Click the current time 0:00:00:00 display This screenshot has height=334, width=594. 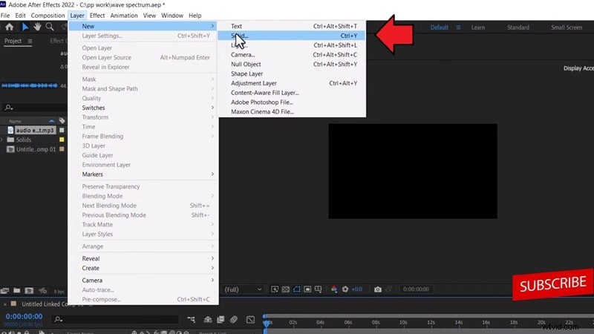pyautogui.click(x=24, y=316)
